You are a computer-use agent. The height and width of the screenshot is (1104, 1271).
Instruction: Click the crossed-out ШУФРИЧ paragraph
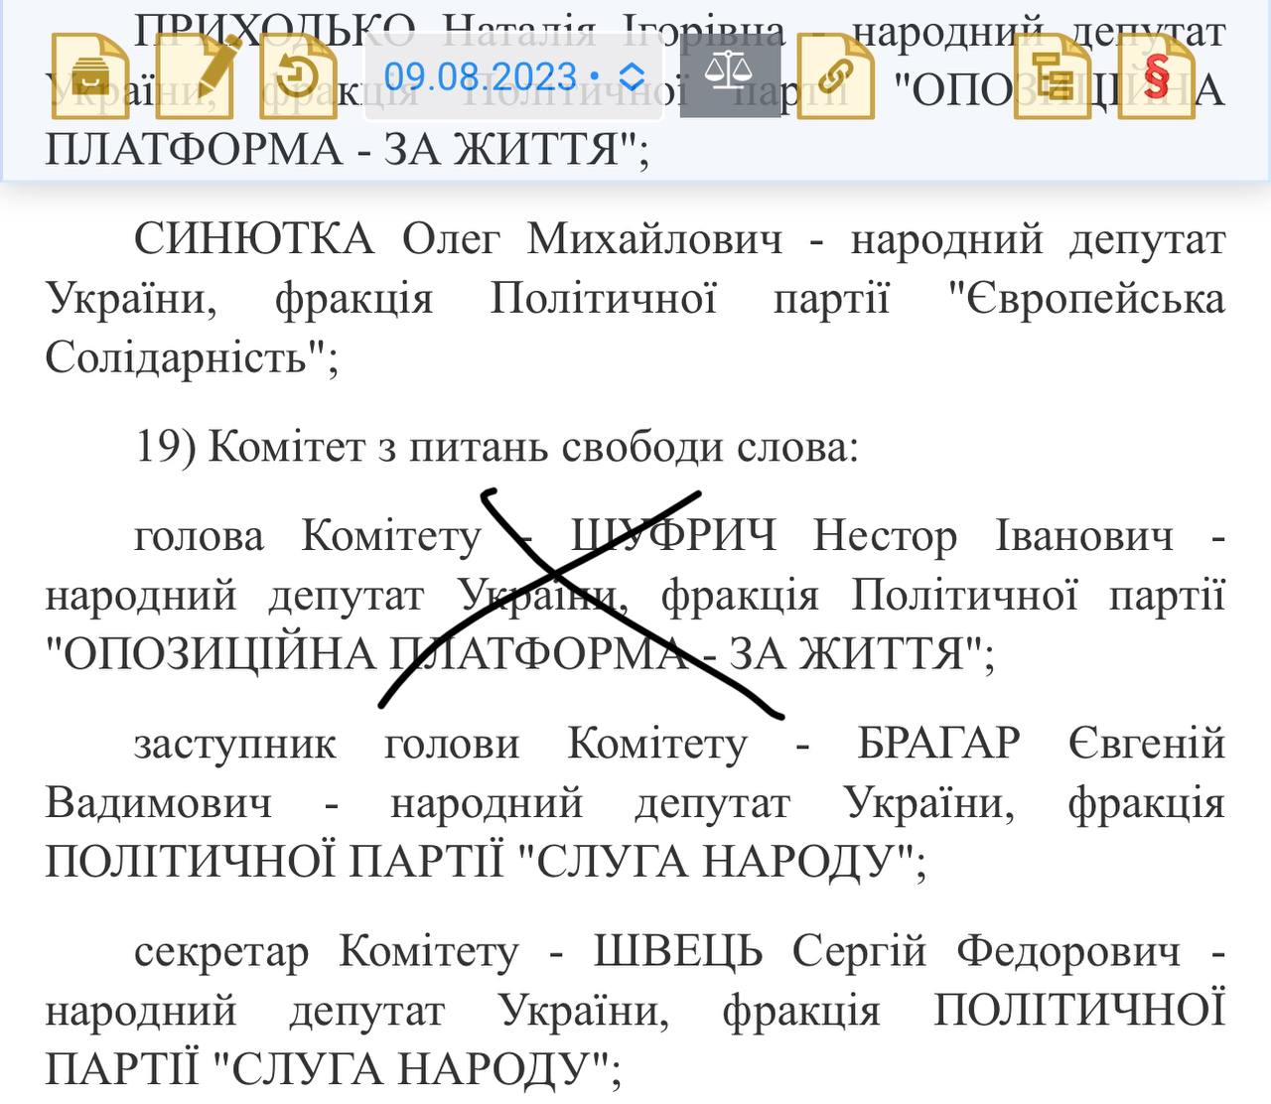(x=635, y=596)
